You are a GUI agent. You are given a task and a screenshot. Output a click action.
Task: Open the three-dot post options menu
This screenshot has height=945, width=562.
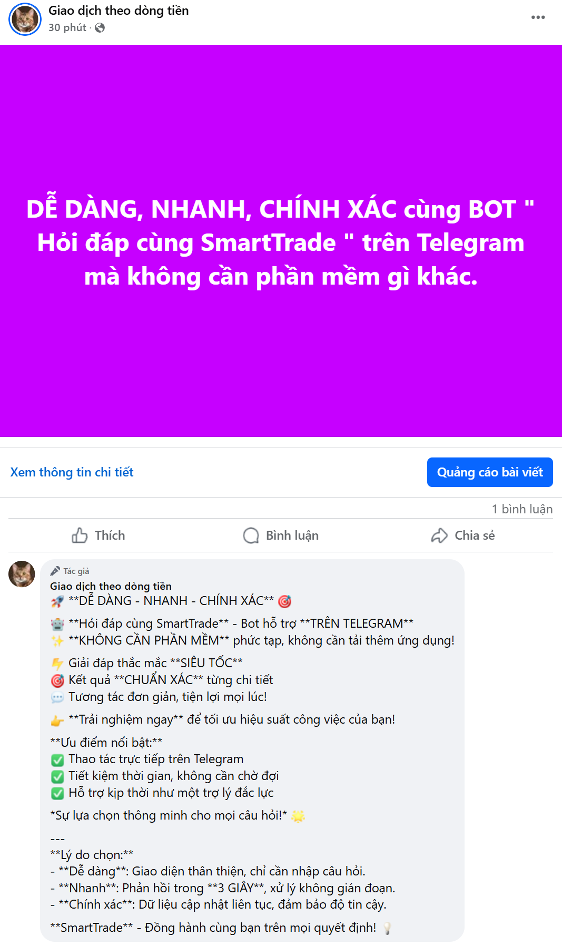click(538, 17)
